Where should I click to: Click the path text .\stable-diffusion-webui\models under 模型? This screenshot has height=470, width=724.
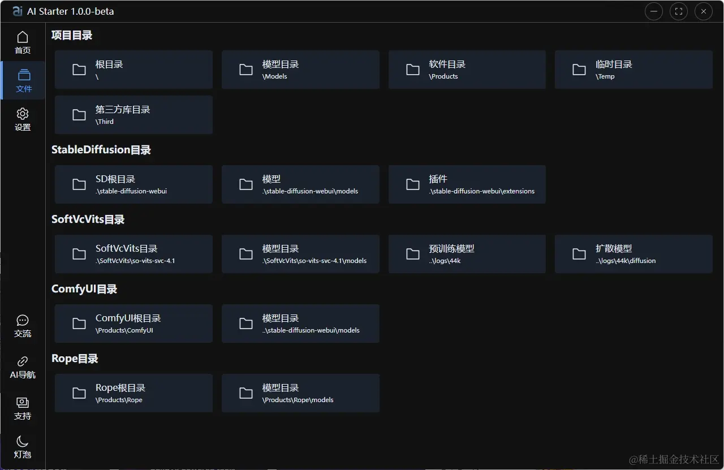pyautogui.click(x=311, y=191)
